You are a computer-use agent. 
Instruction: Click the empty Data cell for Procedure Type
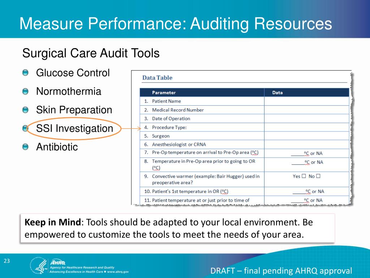[307, 127]
